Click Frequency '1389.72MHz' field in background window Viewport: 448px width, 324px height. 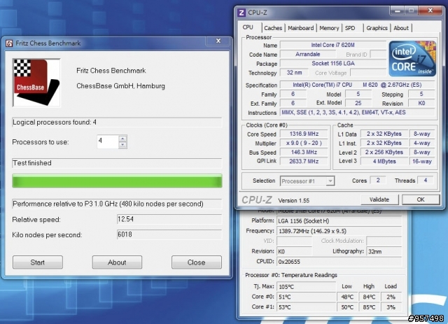pyautogui.click(x=339, y=231)
